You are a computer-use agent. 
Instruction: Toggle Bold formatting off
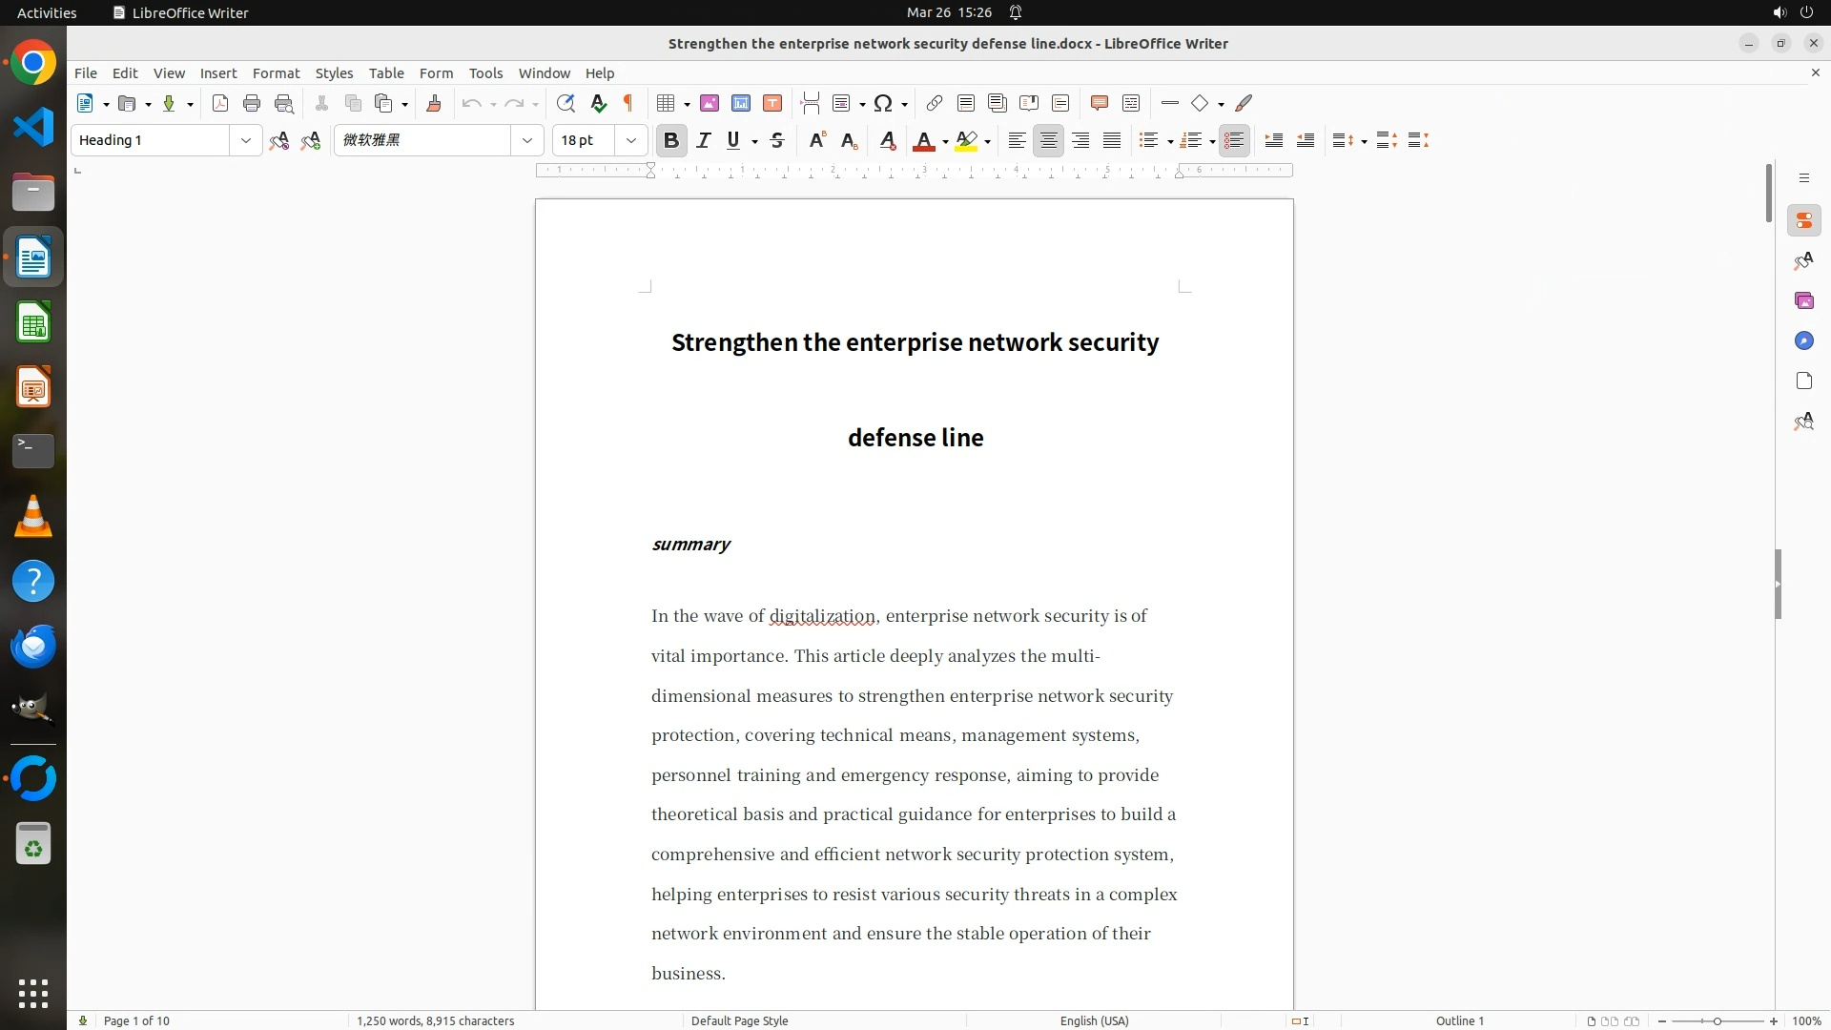671,141
